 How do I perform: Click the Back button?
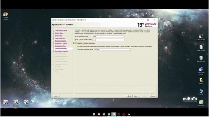tap(129, 96)
